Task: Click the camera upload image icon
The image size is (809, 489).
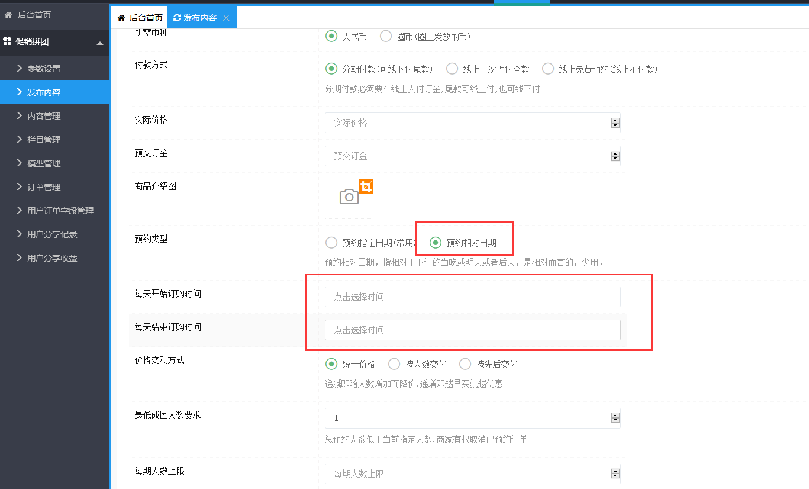Action: click(349, 197)
